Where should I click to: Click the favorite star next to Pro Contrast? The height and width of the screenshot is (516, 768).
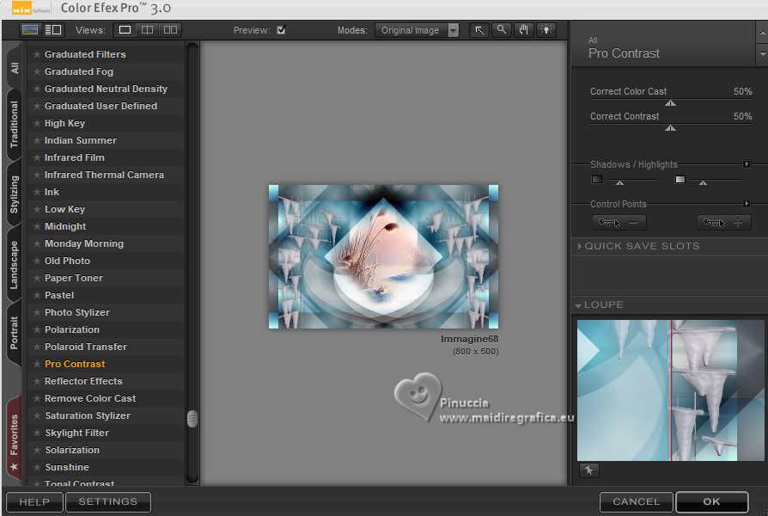(36, 364)
